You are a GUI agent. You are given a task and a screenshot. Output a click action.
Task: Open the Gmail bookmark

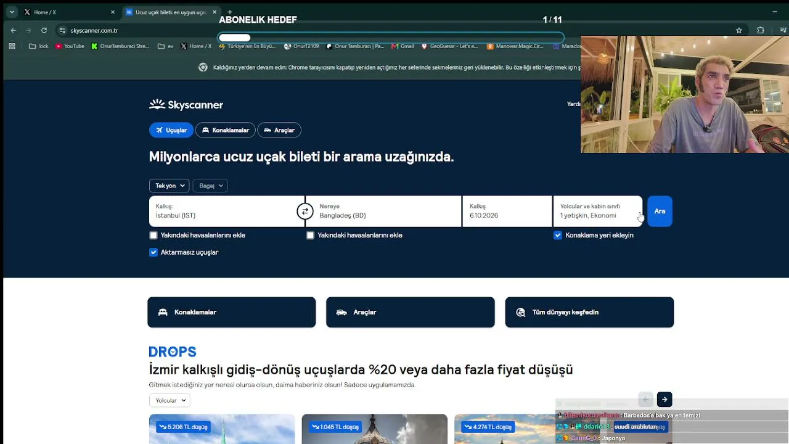pyautogui.click(x=403, y=46)
